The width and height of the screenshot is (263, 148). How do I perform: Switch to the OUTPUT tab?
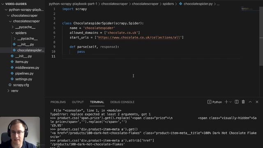(x=78, y=102)
